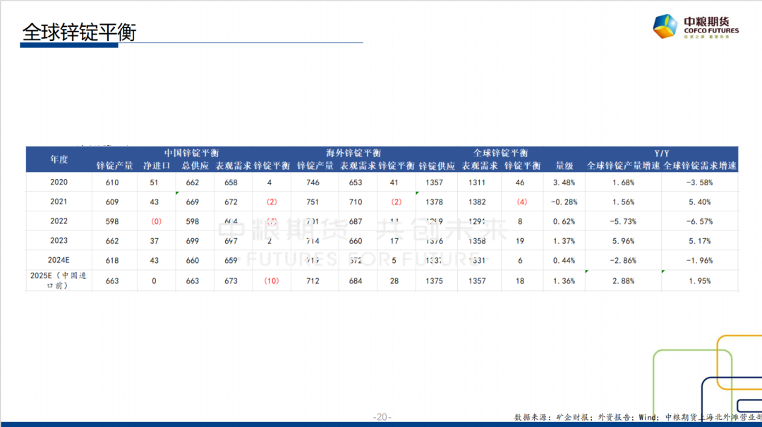The width and height of the screenshot is (762, 427).
Task: Click 2022 overseas demand value 687
Action: coord(356,221)
